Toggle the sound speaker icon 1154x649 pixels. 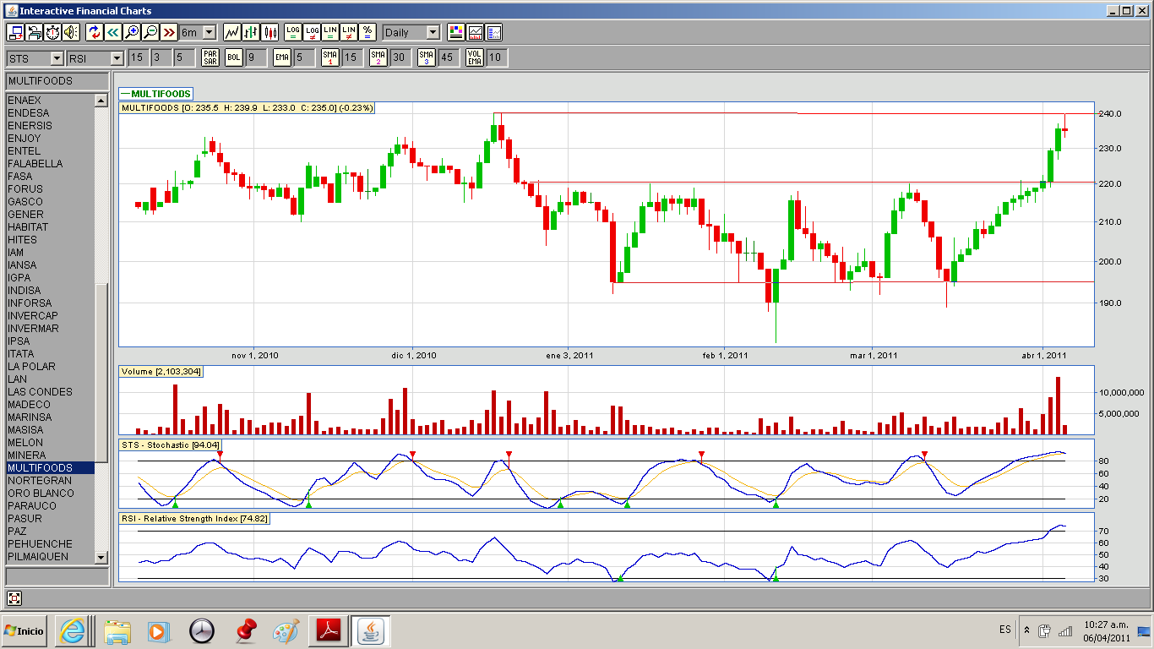coord(71,32)
